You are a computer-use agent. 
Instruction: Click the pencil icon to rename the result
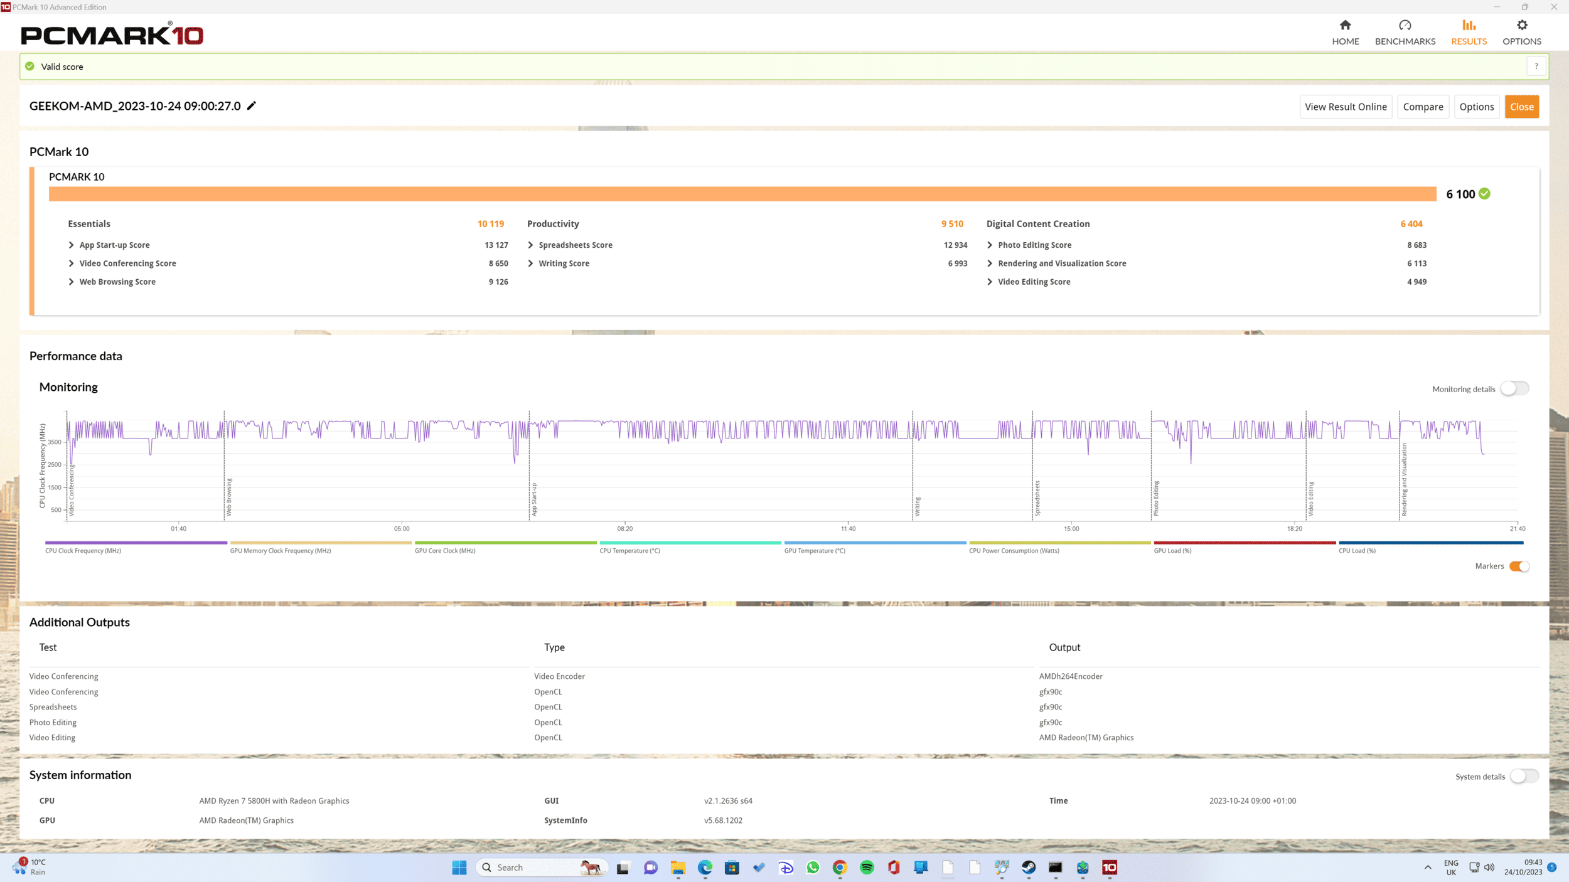(252, 105)
